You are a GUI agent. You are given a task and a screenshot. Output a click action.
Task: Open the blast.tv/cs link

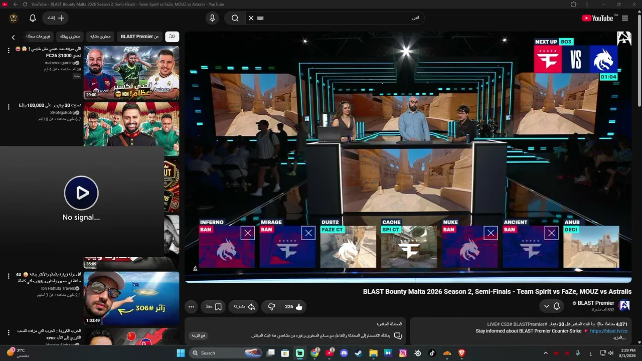point(608,331)
